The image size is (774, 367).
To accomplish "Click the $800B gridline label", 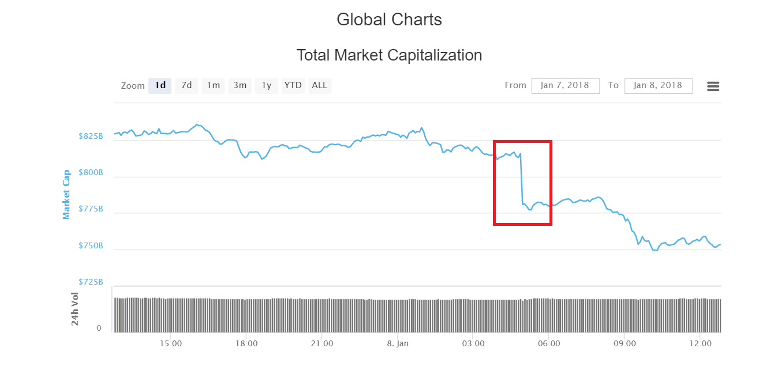I will [x=92, y=172].
